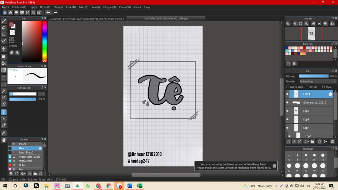The height and width of the screenshot is (190, 338).
Task: Undock the Xem trước cọ panel
Action: pyautogui.click(x=42, y=66)
